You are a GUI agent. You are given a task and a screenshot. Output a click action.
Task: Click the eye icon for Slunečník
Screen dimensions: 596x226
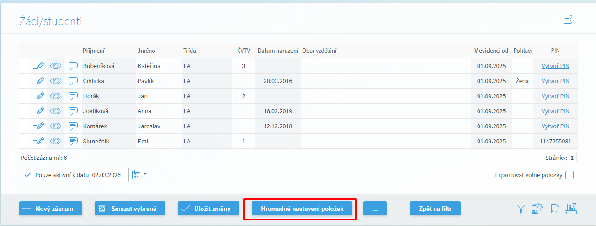(x=56, y=142)
